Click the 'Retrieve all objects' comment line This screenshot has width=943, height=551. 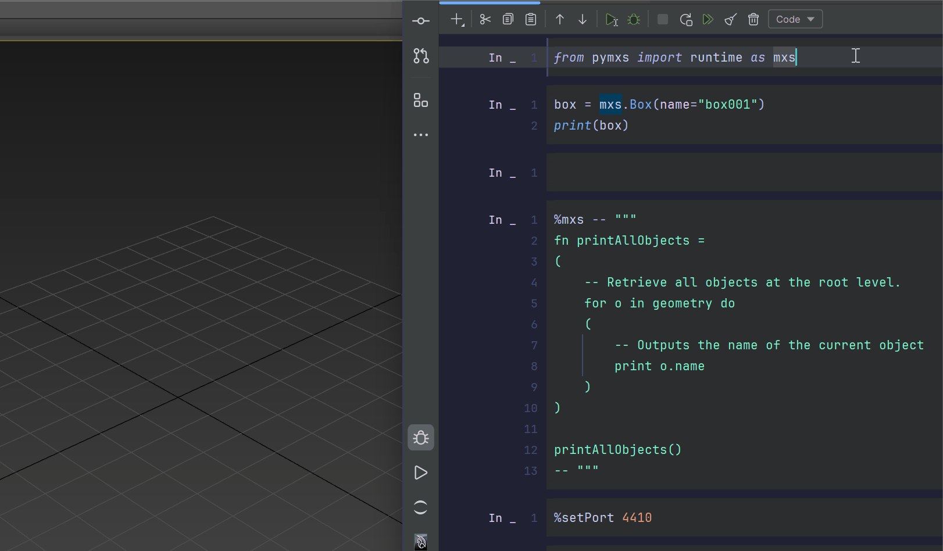pyautogui.click(x=742, y=282)
